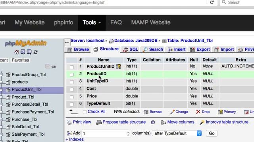Click the third toolbar icon in sidebar

pyautogui.click(x=29, y=52)
